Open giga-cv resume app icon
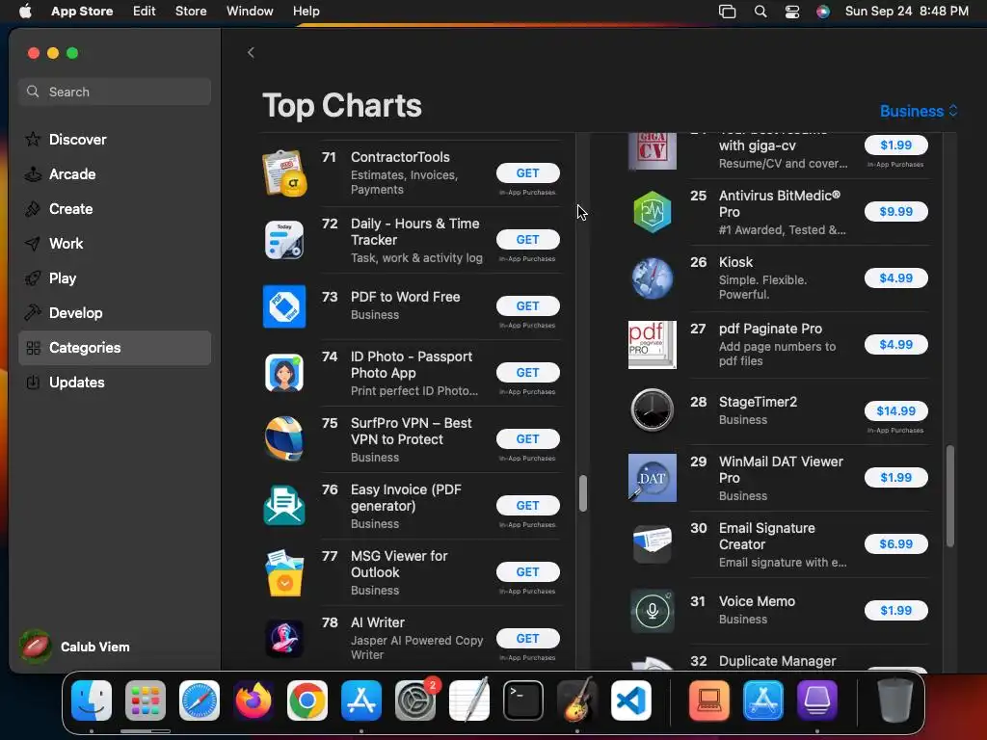The width and height of the screenshot is (987, 740). click(x=653, y=151)
